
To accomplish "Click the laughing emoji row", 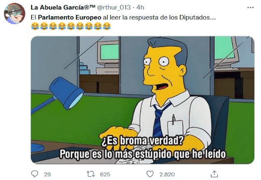I will (71, 26).
